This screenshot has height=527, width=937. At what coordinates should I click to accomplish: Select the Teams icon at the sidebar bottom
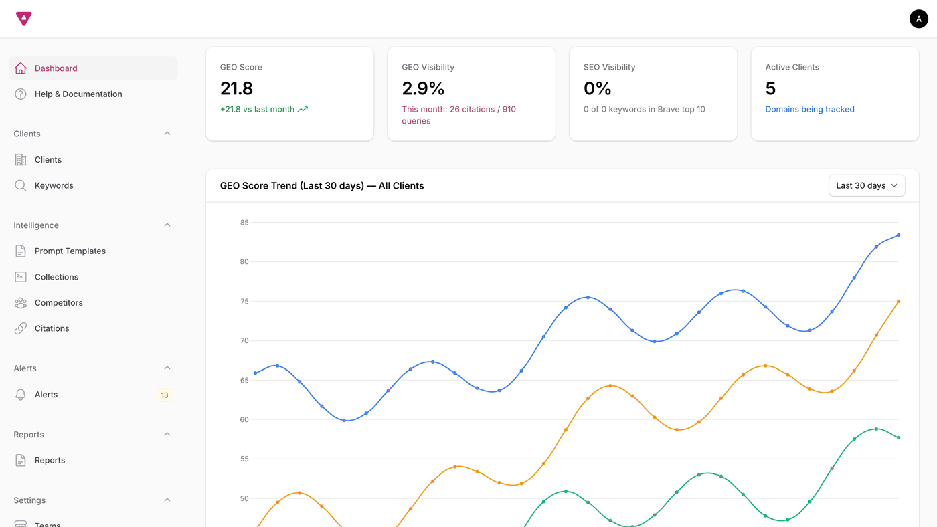point(20,524)
